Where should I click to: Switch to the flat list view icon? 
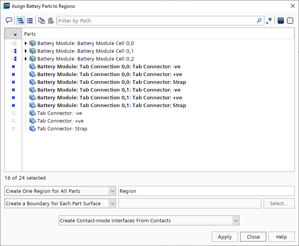coord(30,21)
